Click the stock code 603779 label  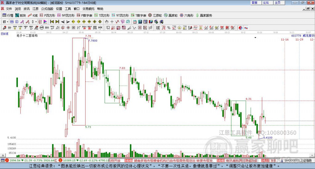tap(296, 36)
